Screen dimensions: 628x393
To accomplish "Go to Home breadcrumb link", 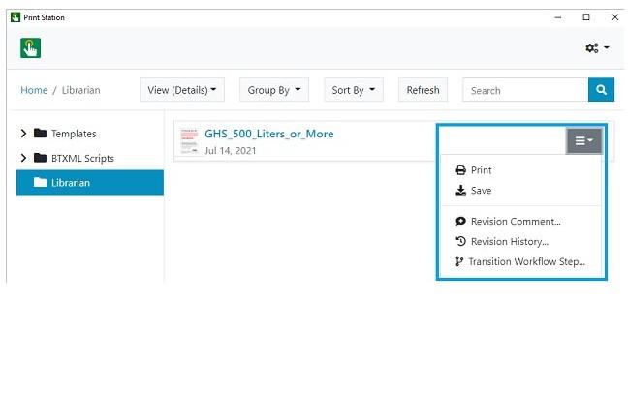I will (34, 90).
